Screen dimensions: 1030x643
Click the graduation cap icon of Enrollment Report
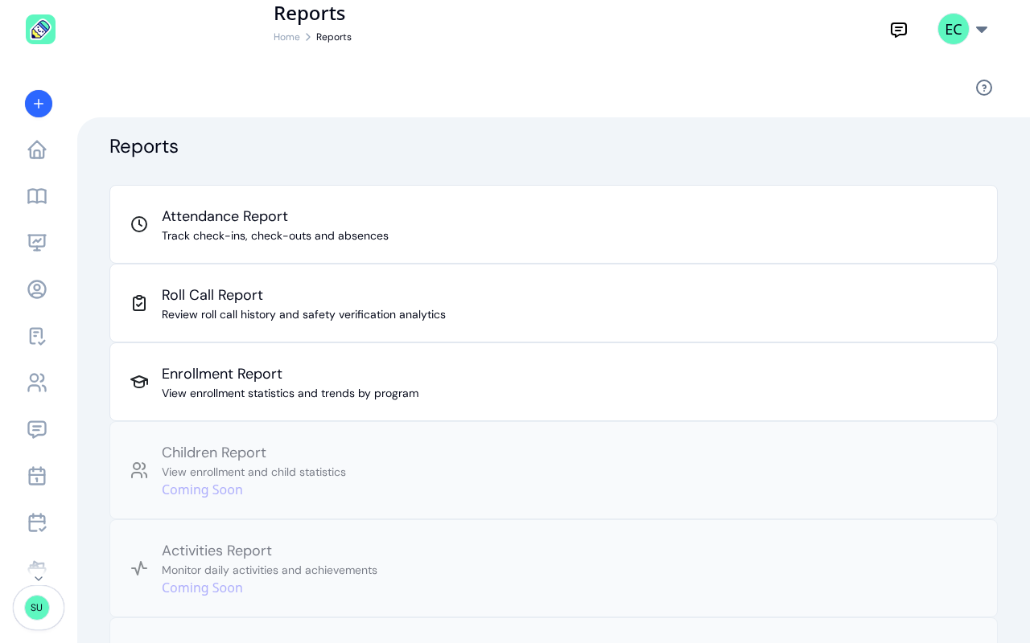click(x=139, y=382)
